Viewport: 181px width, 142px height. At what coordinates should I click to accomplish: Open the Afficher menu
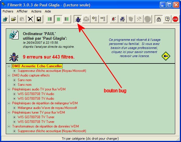click(x=22, y=11)
